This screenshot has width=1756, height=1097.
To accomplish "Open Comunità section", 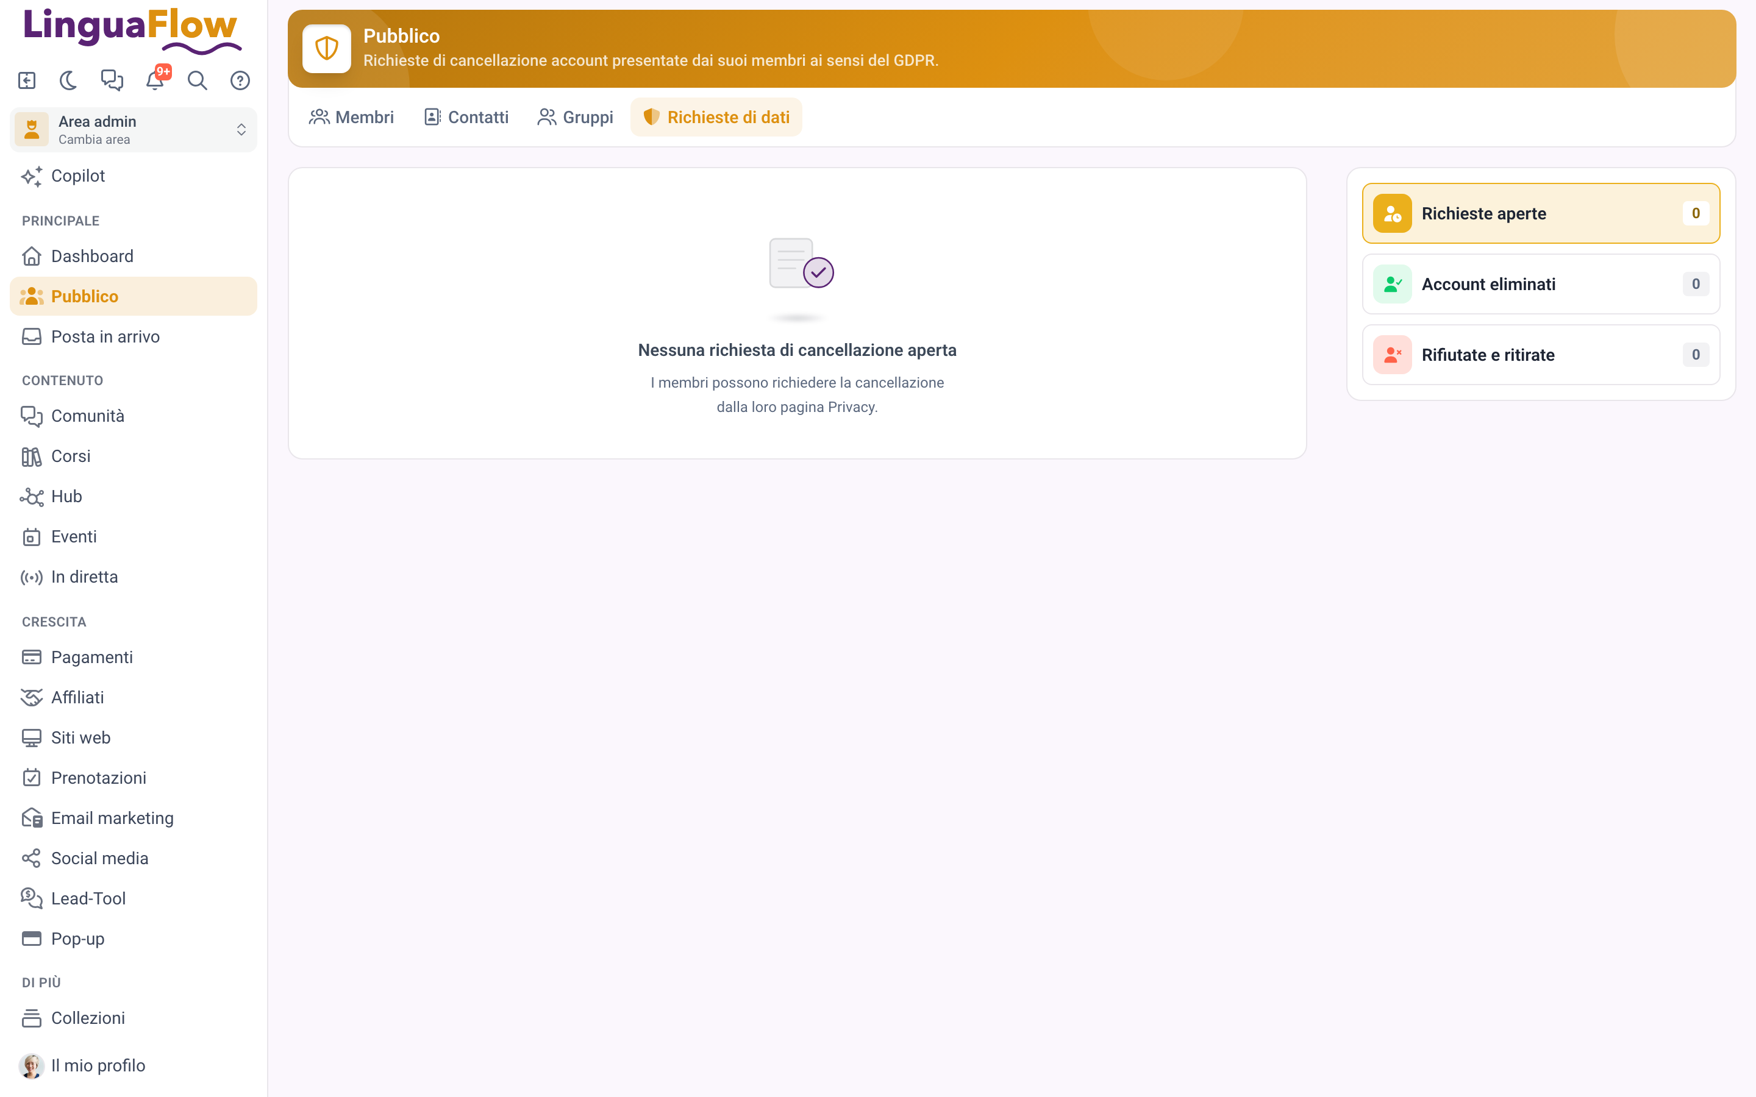I will tap(134, 416).
